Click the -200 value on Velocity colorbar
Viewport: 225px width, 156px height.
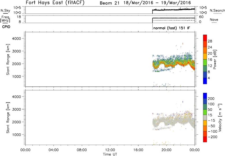212,137
